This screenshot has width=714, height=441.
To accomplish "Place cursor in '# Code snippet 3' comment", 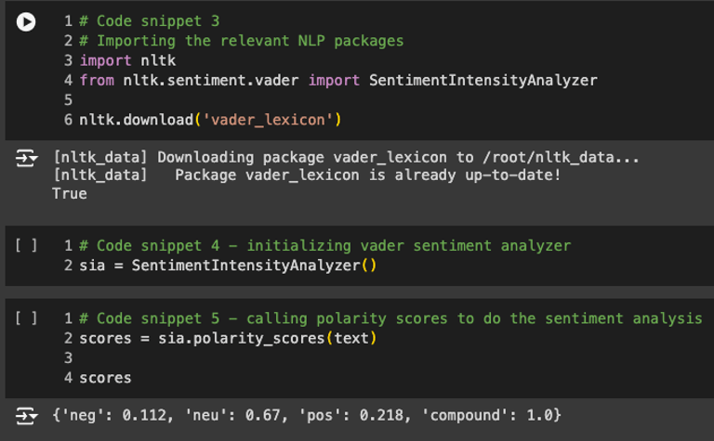I will (149, 21).
